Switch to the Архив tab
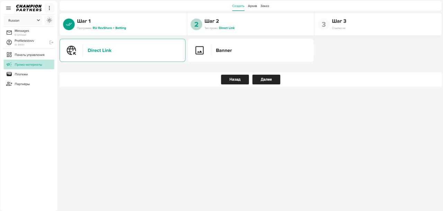443x211 pixels. (252, 6)
